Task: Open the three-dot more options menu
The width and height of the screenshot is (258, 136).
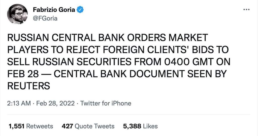Action: point(246,9)
